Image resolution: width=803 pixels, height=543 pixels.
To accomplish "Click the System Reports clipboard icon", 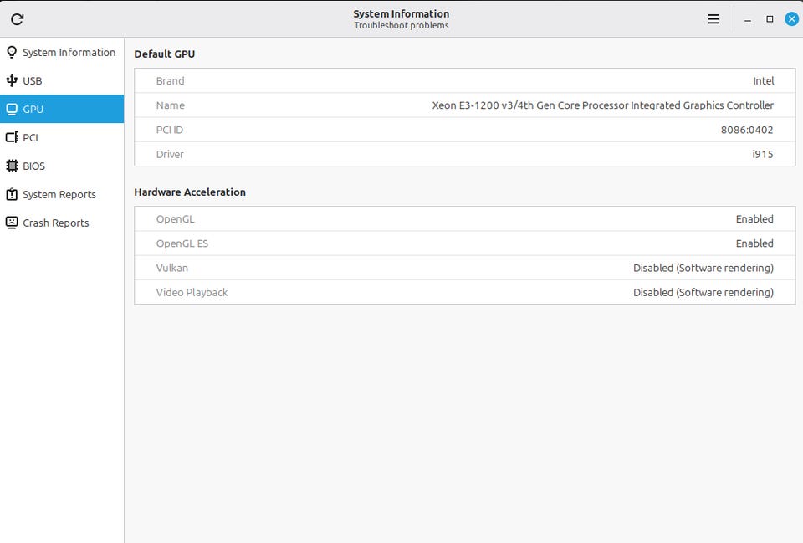I will (12, 194).
